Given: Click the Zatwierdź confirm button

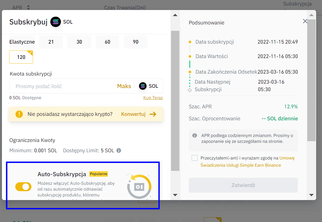Looking at the screenshot, I should point(243,185).
